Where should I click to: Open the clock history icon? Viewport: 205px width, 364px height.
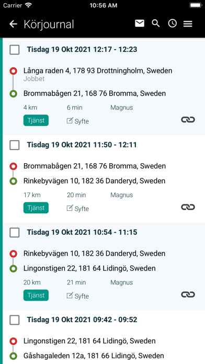point(172,23)
